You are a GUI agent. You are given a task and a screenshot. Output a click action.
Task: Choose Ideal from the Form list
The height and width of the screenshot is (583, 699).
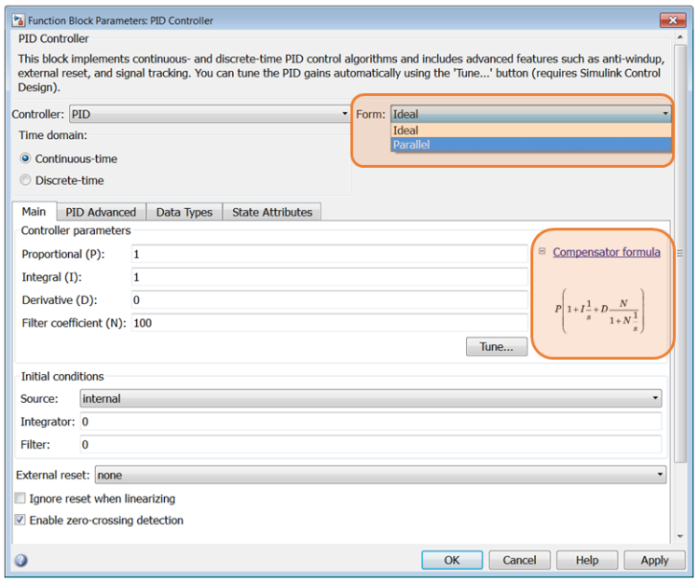point(531,131)
